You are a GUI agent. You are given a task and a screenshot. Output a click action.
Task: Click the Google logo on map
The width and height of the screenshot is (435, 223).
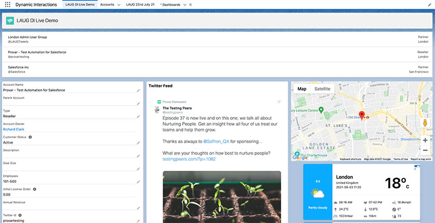click(x=300, y=157)
